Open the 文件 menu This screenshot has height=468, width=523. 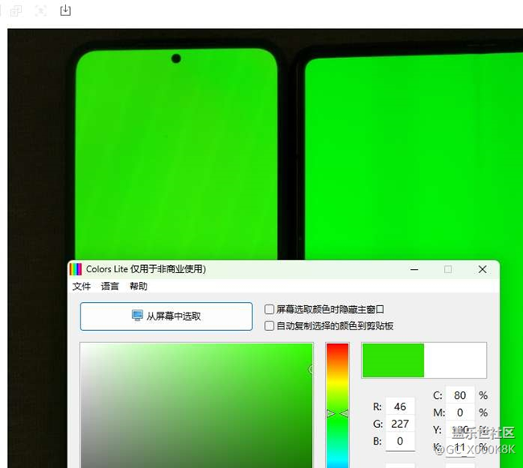tap(82, 287)
